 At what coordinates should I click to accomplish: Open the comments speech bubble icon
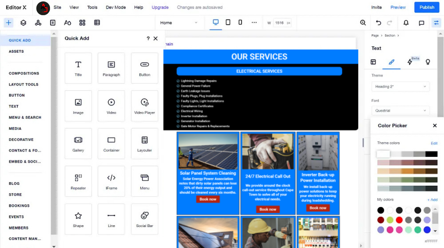(x=421, y=23)
